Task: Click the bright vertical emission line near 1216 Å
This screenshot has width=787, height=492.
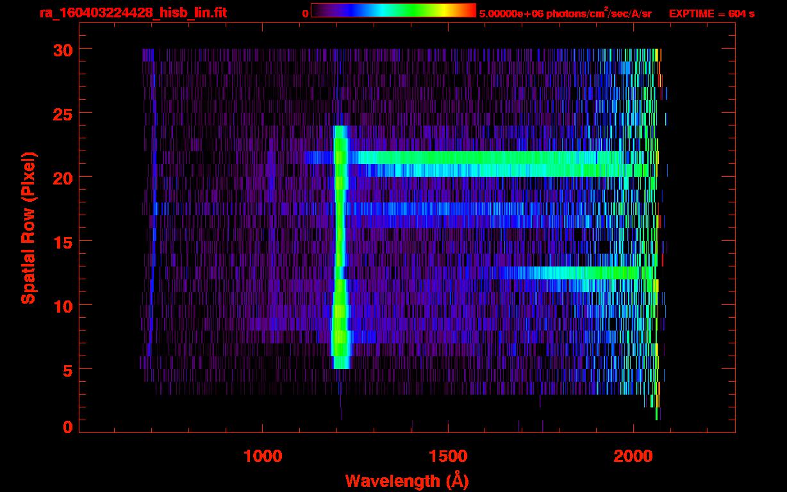Action: tap(340, 247)
